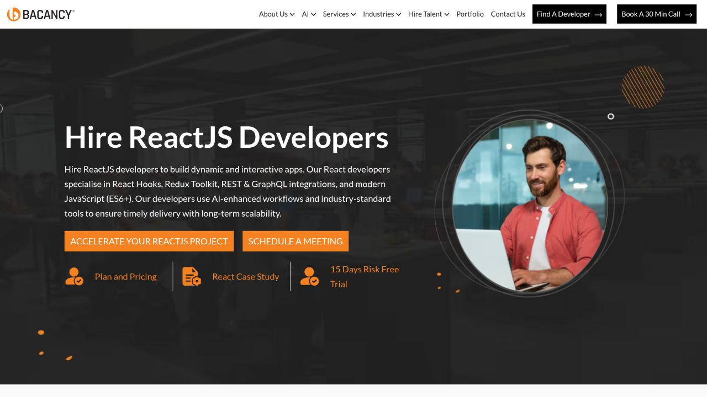Open the Industries dropdown menu
Image resolution: width=707 pixels, height=397 pixels.
click(x=382, y=14)
